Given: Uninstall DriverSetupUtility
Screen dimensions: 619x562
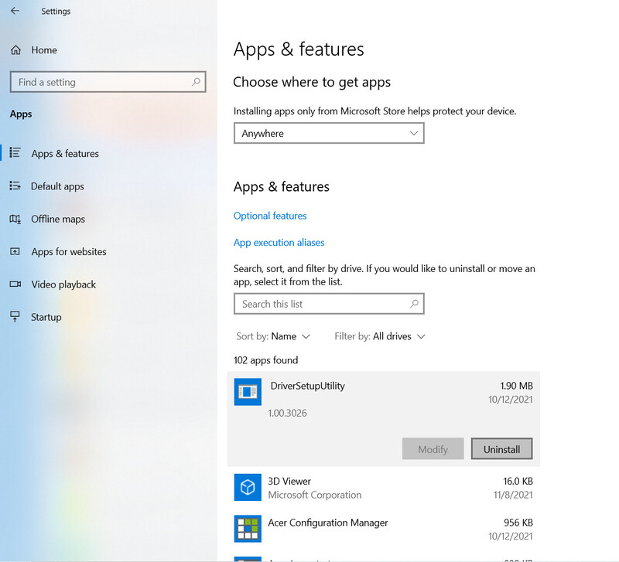Looking at the screenshot, I should click(x=501, y=449).
